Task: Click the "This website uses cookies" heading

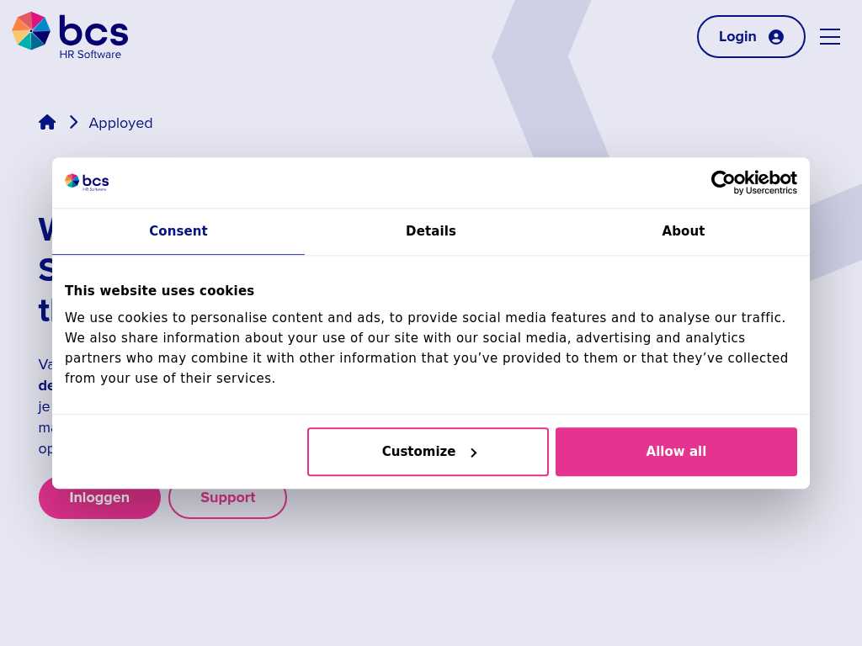Action: coord(159,291)
